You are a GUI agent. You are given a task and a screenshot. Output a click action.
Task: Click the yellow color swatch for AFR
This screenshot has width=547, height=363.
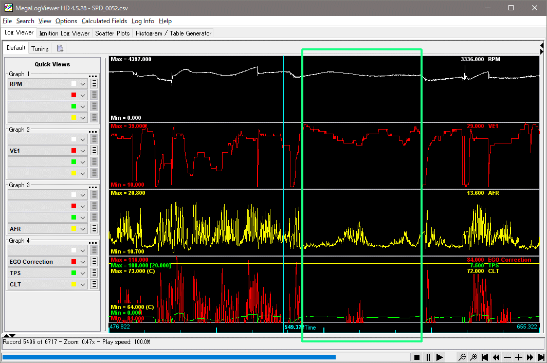click(74, 229)
